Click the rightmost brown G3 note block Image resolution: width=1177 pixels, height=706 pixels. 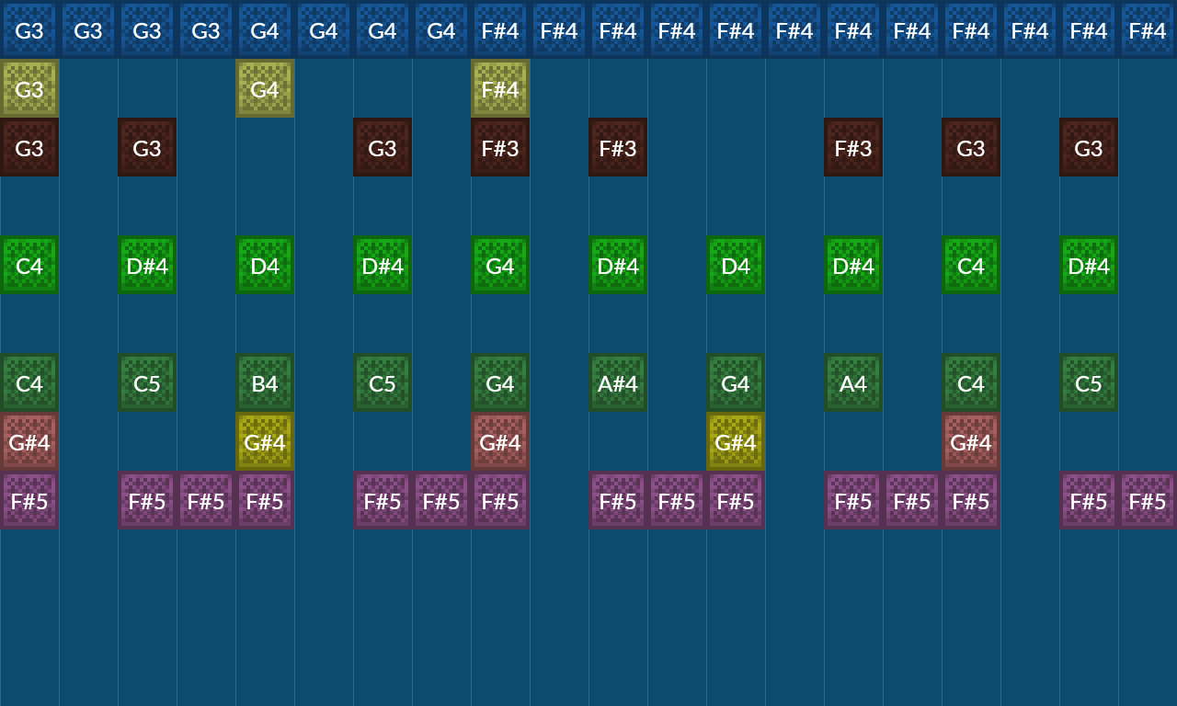(x=1089, y=147)
